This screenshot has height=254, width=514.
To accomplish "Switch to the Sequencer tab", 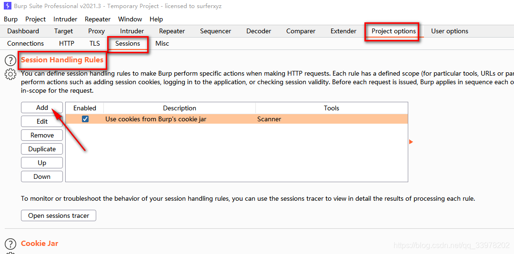I will point(216,31).
